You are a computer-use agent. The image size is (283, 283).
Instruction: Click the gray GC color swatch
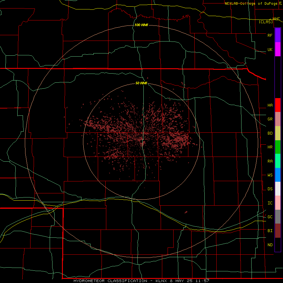coord(278,217)
